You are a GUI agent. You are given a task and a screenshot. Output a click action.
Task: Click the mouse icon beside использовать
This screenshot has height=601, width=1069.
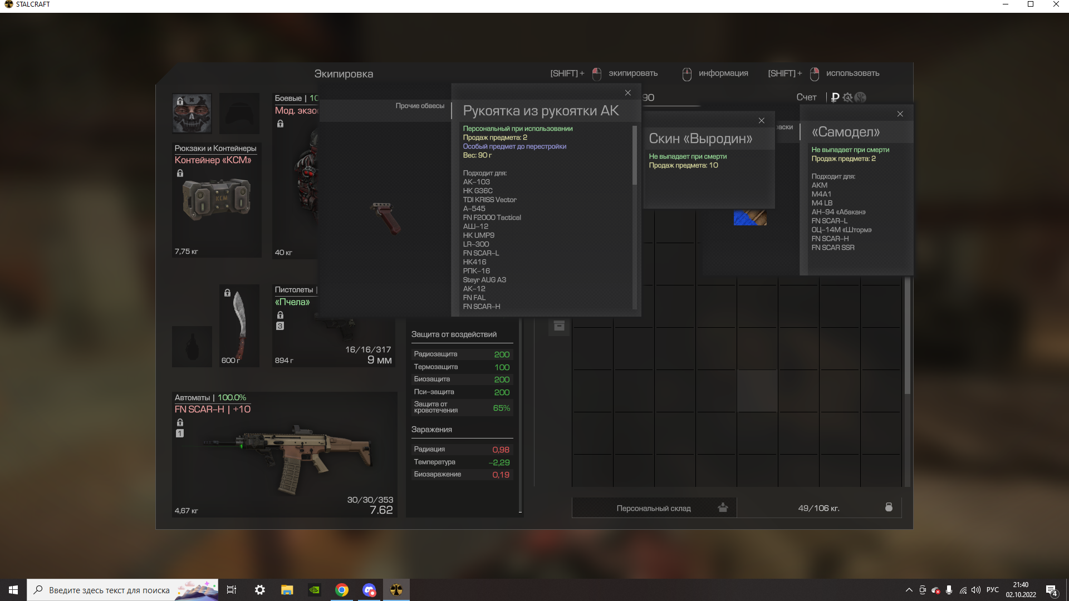pos(815,74)
